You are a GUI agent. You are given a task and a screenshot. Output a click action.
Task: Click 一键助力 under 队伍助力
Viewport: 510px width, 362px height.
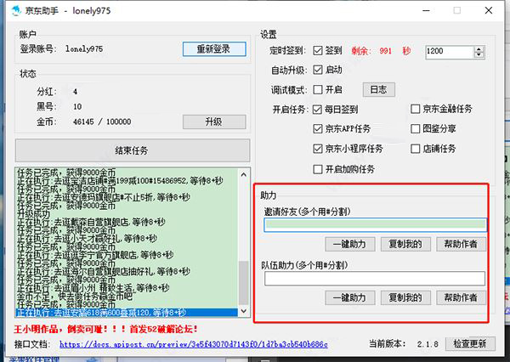tap(350, 297)
